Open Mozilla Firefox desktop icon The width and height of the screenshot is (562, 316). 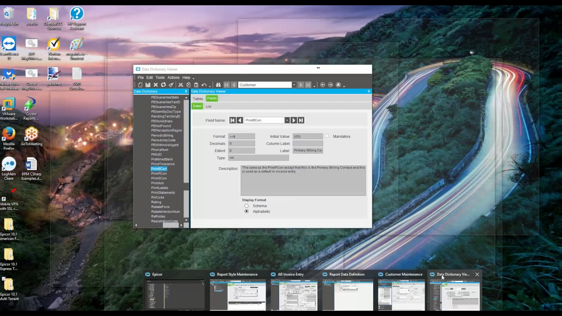coord(9,139)
